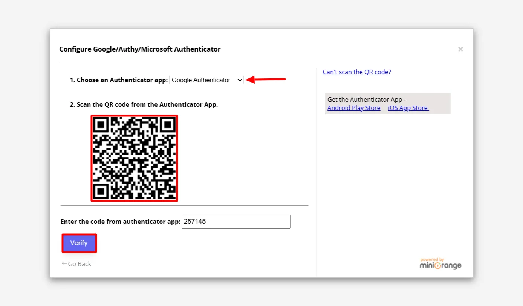Click the dialog title "Configure Google/Authy/Microsoft Authenticator"
Viewport: 523px width, 306px height.
(x=140, y=49)
